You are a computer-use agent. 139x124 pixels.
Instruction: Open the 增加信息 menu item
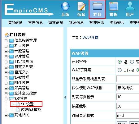click(x=15, y=22)
